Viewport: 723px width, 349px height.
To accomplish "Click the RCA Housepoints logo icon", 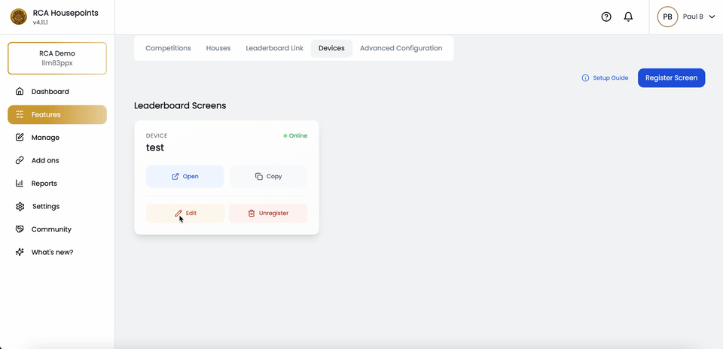I will (x=19, y=17).
